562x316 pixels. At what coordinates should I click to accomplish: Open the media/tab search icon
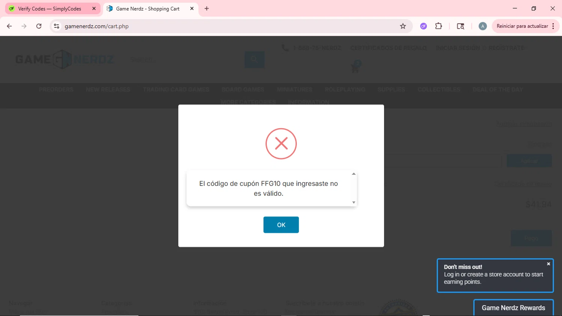click(460, 26)
